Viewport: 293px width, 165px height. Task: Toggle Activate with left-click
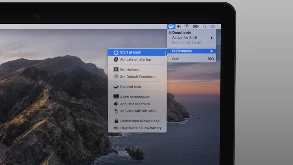coord(138,111)
